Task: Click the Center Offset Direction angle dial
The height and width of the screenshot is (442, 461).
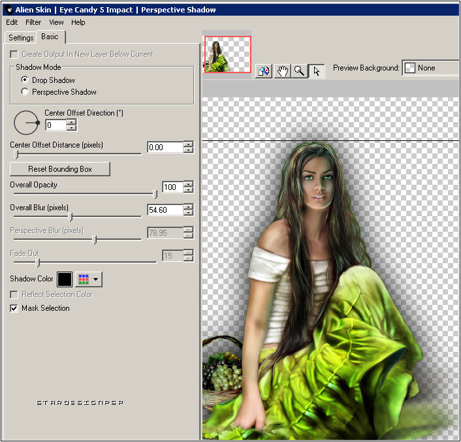Action: point(27,123)
